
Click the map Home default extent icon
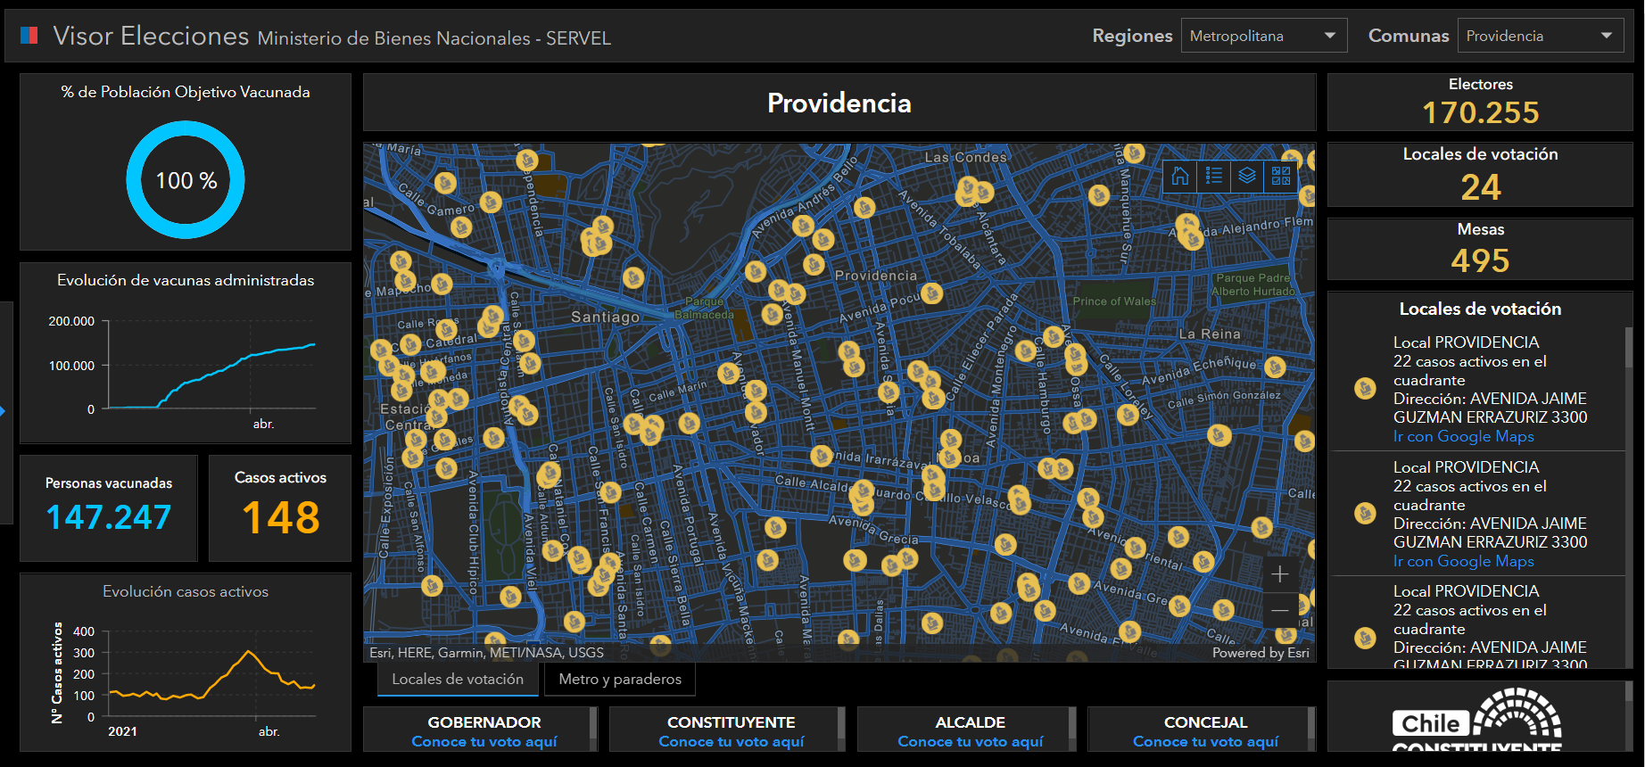(1180, 176)
